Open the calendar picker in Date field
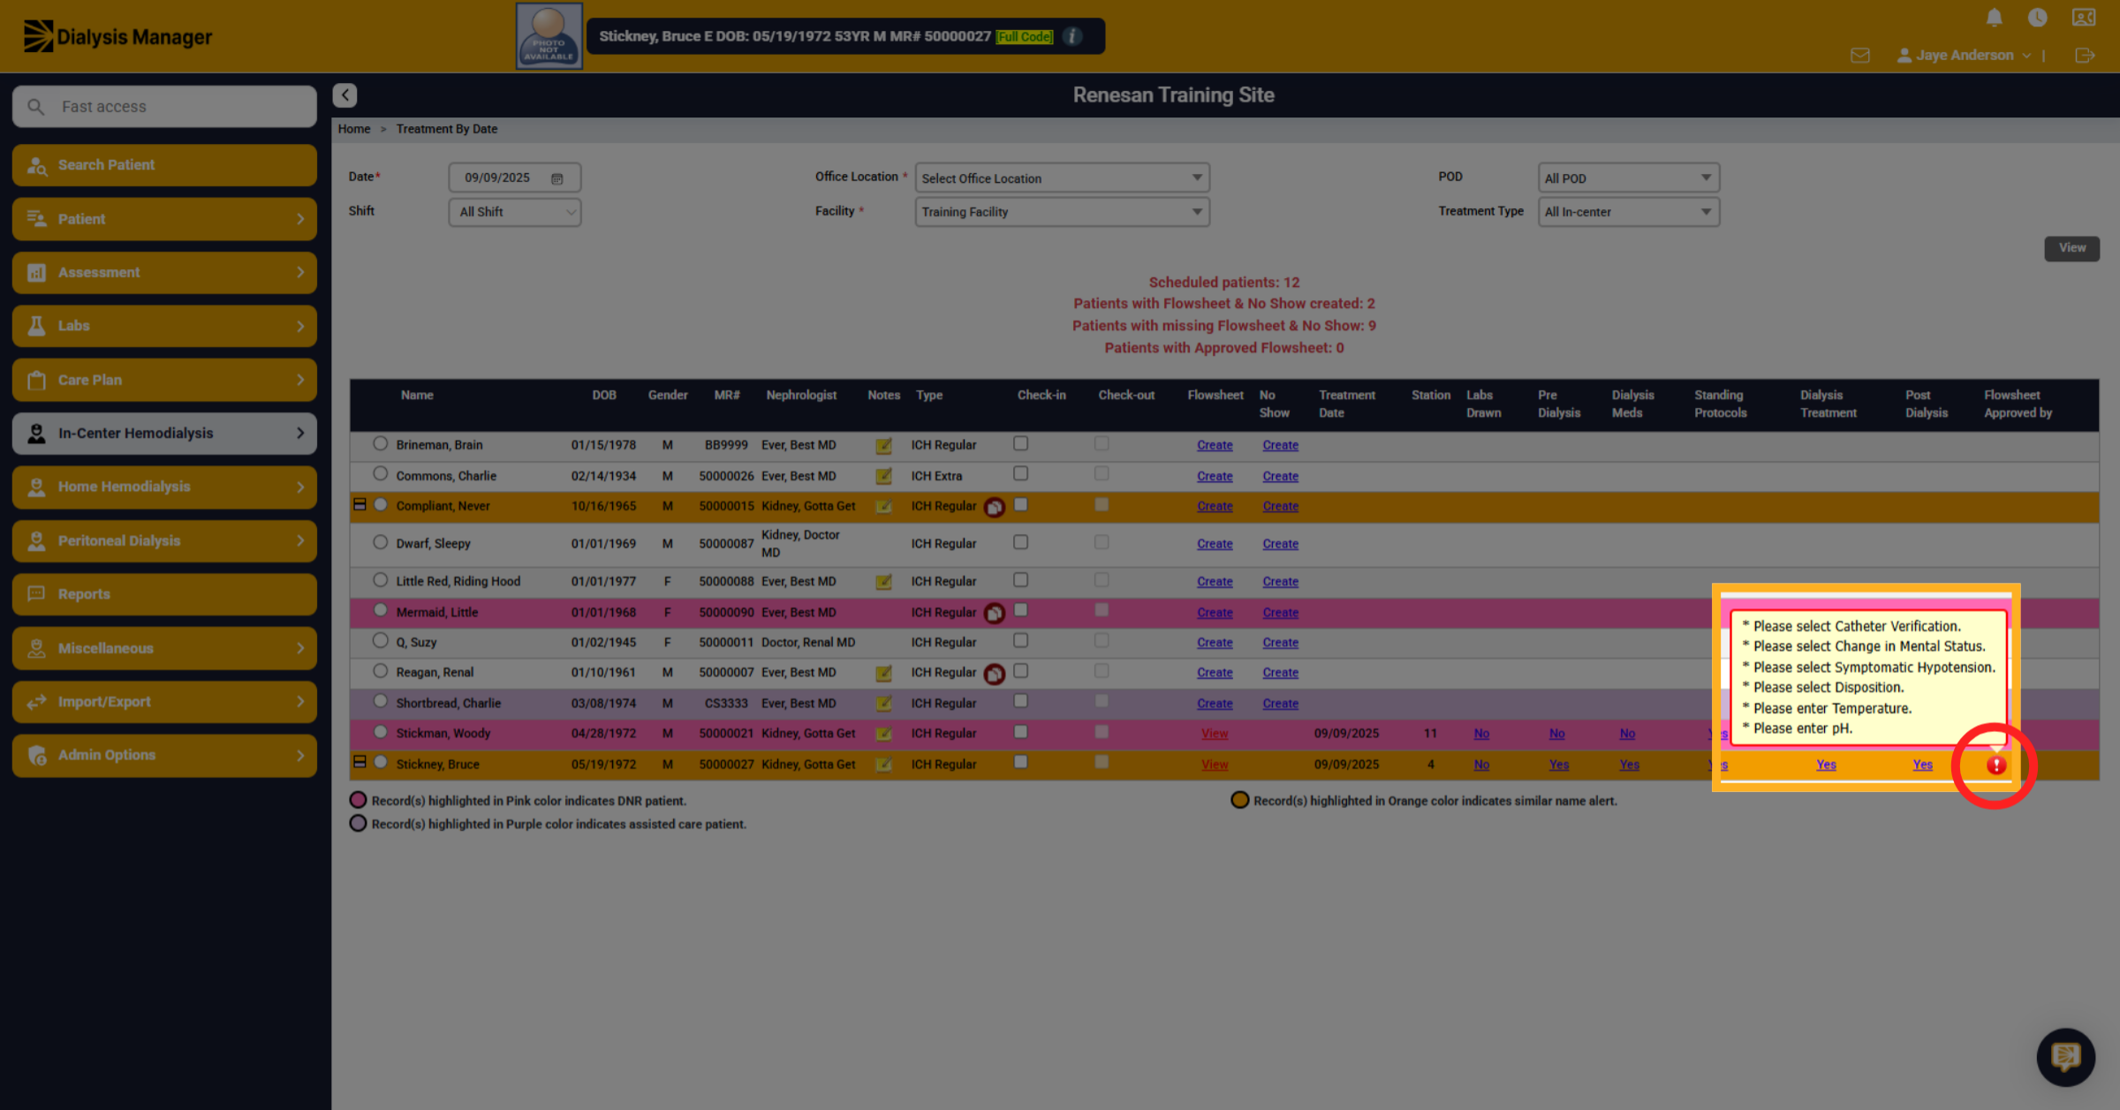 (557, 178)
